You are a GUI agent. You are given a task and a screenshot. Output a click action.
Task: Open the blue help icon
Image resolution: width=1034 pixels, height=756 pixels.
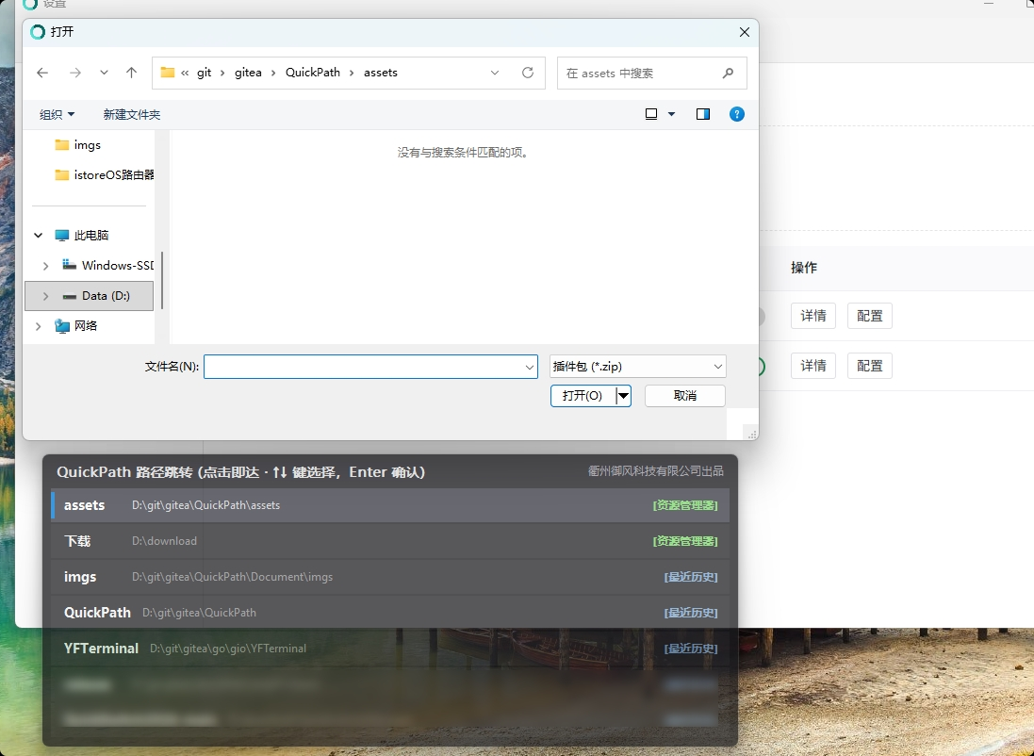[x=736, y=114]
